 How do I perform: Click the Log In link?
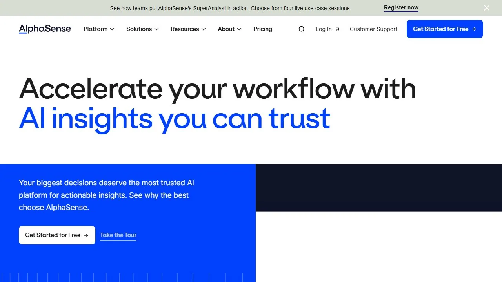click(x=327, y=29)
